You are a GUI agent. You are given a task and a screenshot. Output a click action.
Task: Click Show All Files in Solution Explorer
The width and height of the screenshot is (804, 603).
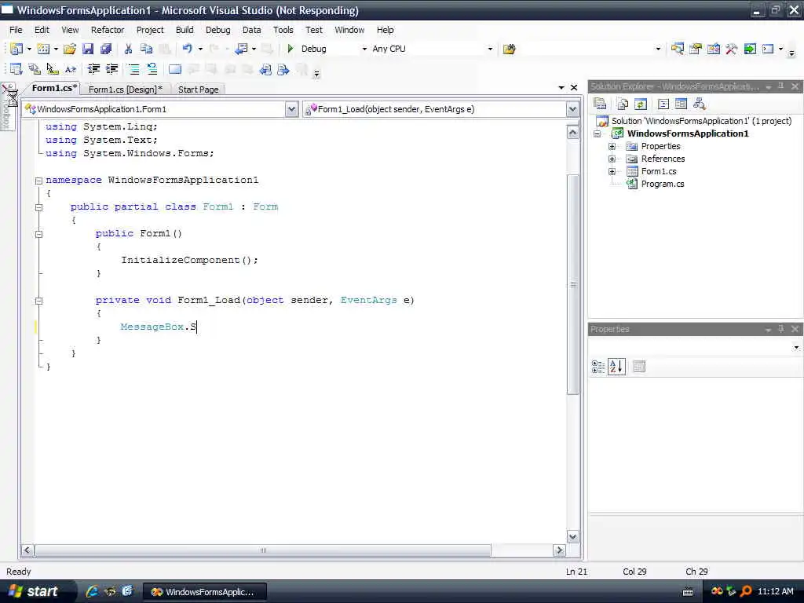(623, 104)
